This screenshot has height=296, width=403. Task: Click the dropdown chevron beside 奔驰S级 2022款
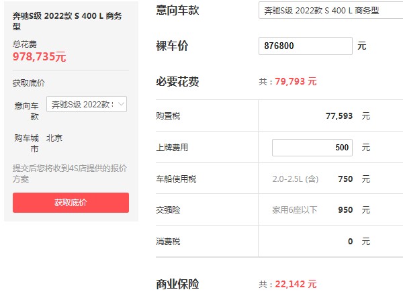pos(121,104)
